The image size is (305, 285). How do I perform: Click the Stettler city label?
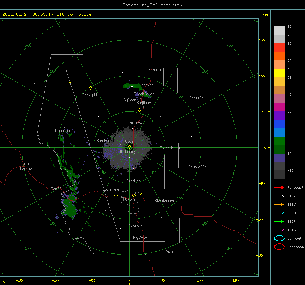click(x=198, y=98)
